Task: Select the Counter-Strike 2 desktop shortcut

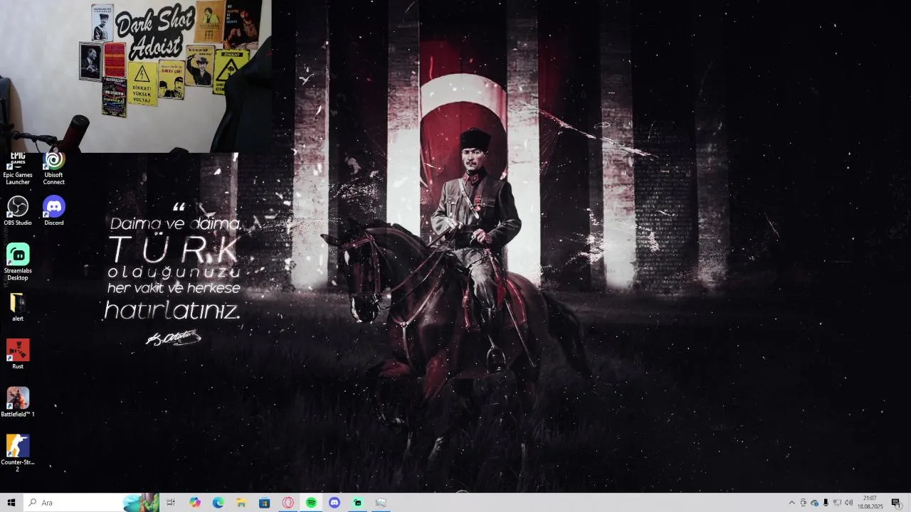Action: pyautogui.click(x=18, y=454)
